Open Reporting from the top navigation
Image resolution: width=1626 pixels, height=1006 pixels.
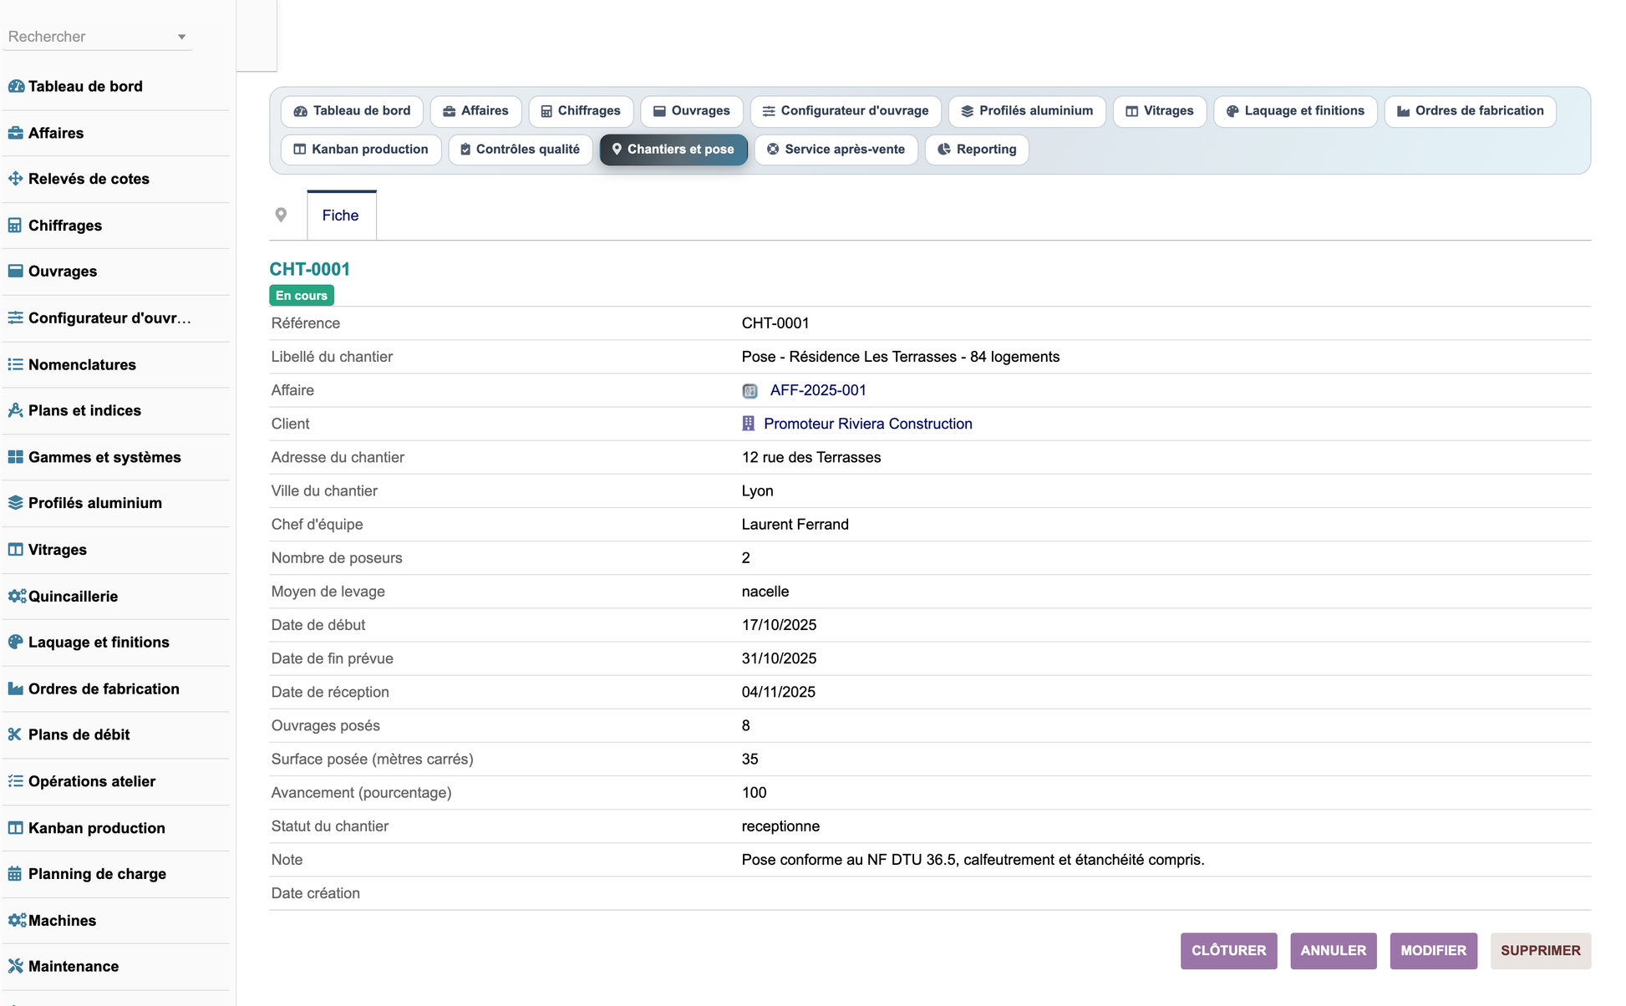[977, 150]
